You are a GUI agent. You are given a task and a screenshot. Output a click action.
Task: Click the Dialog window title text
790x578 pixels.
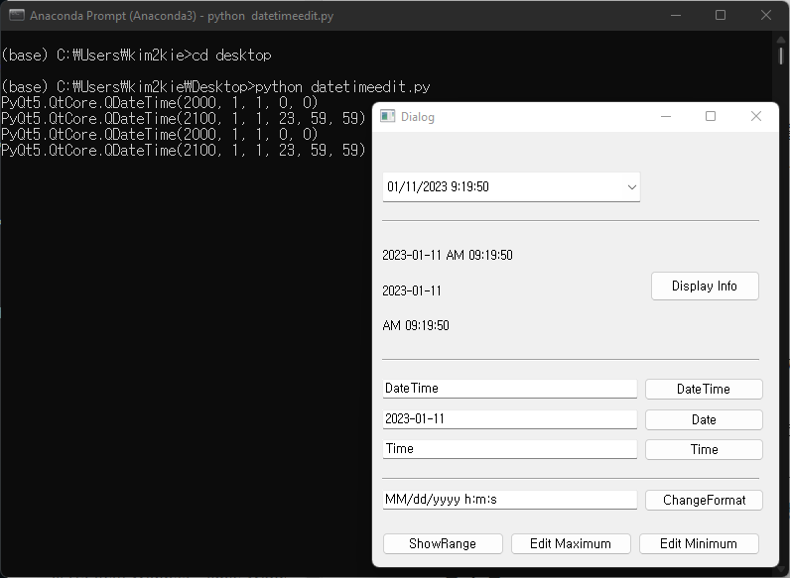(x=418, y=117)
